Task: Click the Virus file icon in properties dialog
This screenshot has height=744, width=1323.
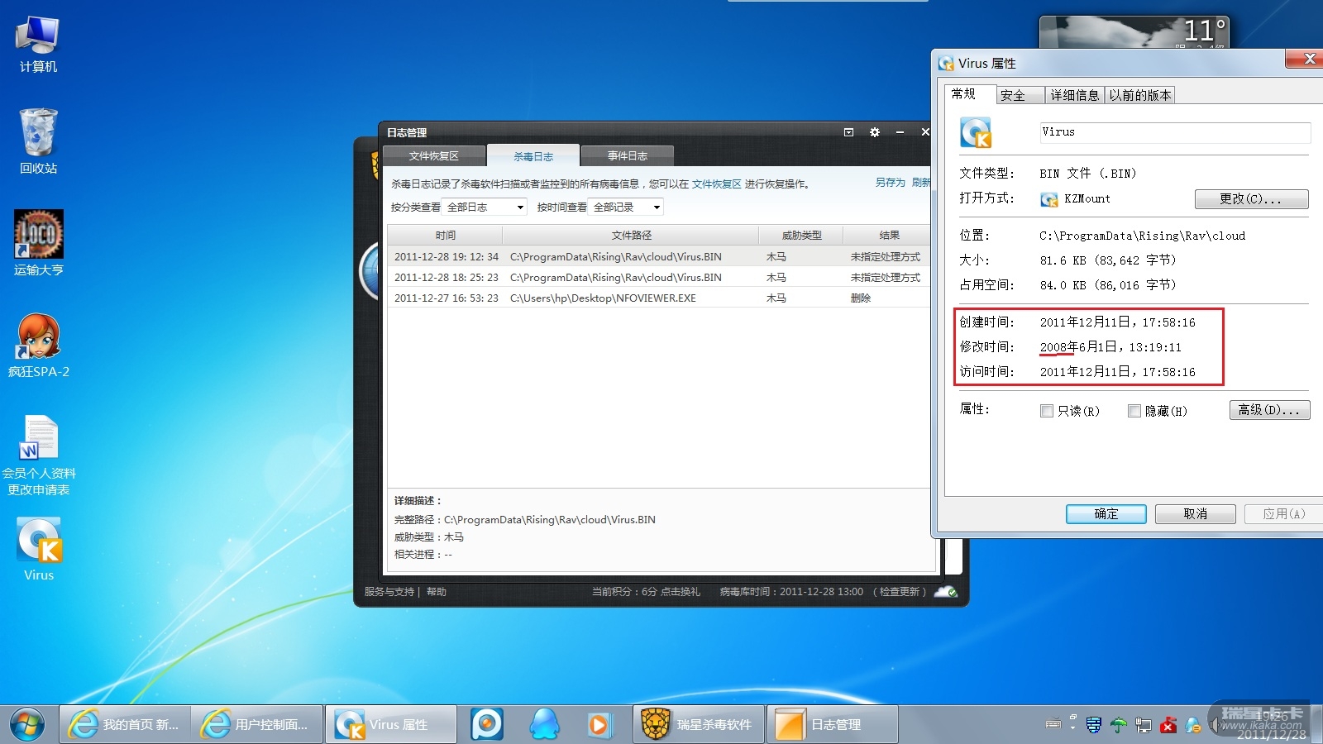Action: point(976,132)
